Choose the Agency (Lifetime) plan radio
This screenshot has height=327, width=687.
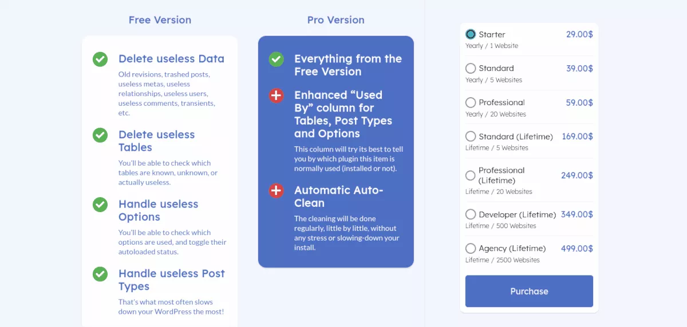tap(471, 249)
